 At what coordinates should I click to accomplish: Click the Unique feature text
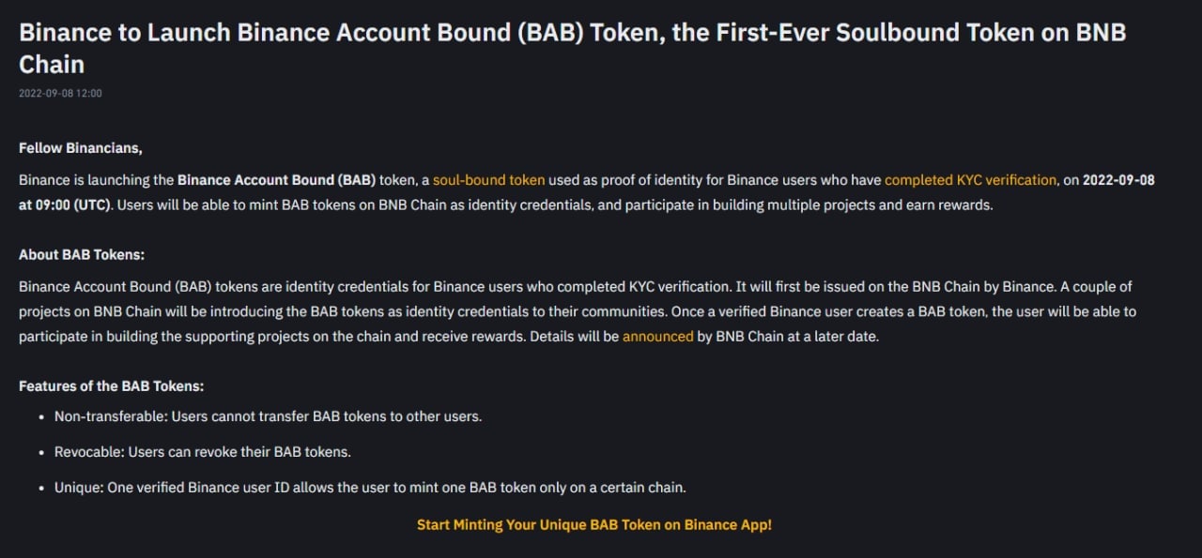(x=370, y=488)
